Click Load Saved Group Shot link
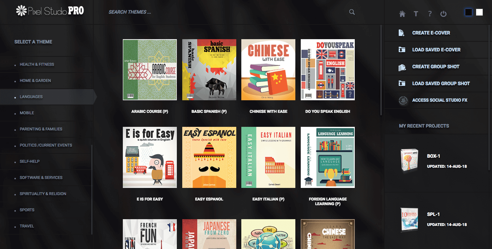Screen dimensions: 492x249 pyautogui.click(x=441, y=83)
